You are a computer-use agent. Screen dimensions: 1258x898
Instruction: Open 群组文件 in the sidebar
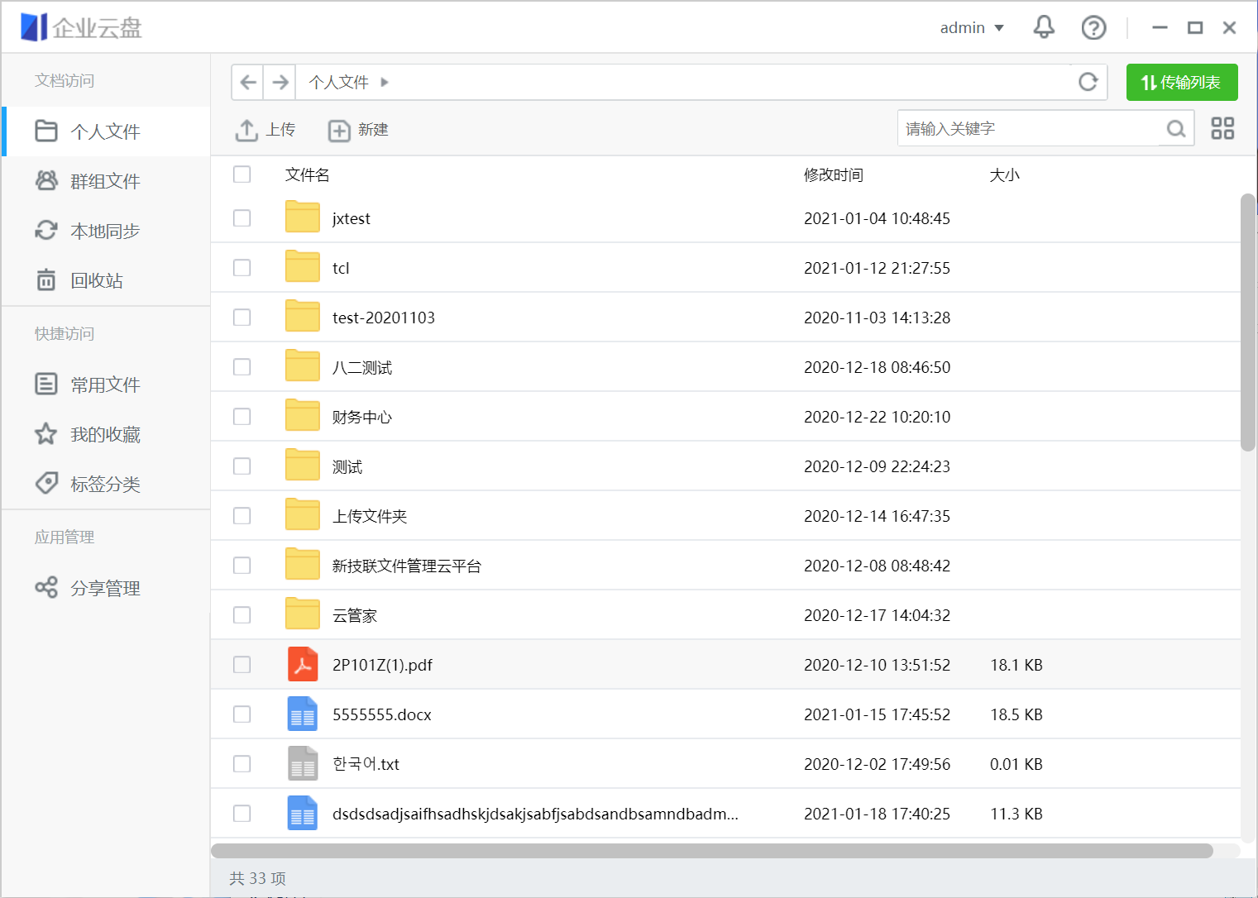pos(106,181)
